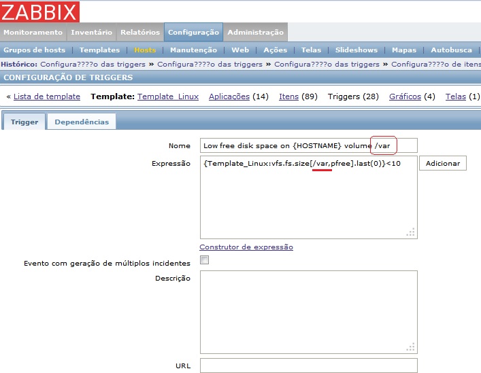Viewport: 481px width, 373px height.
Task: Open the Relatórios menu
Action: 140,32
